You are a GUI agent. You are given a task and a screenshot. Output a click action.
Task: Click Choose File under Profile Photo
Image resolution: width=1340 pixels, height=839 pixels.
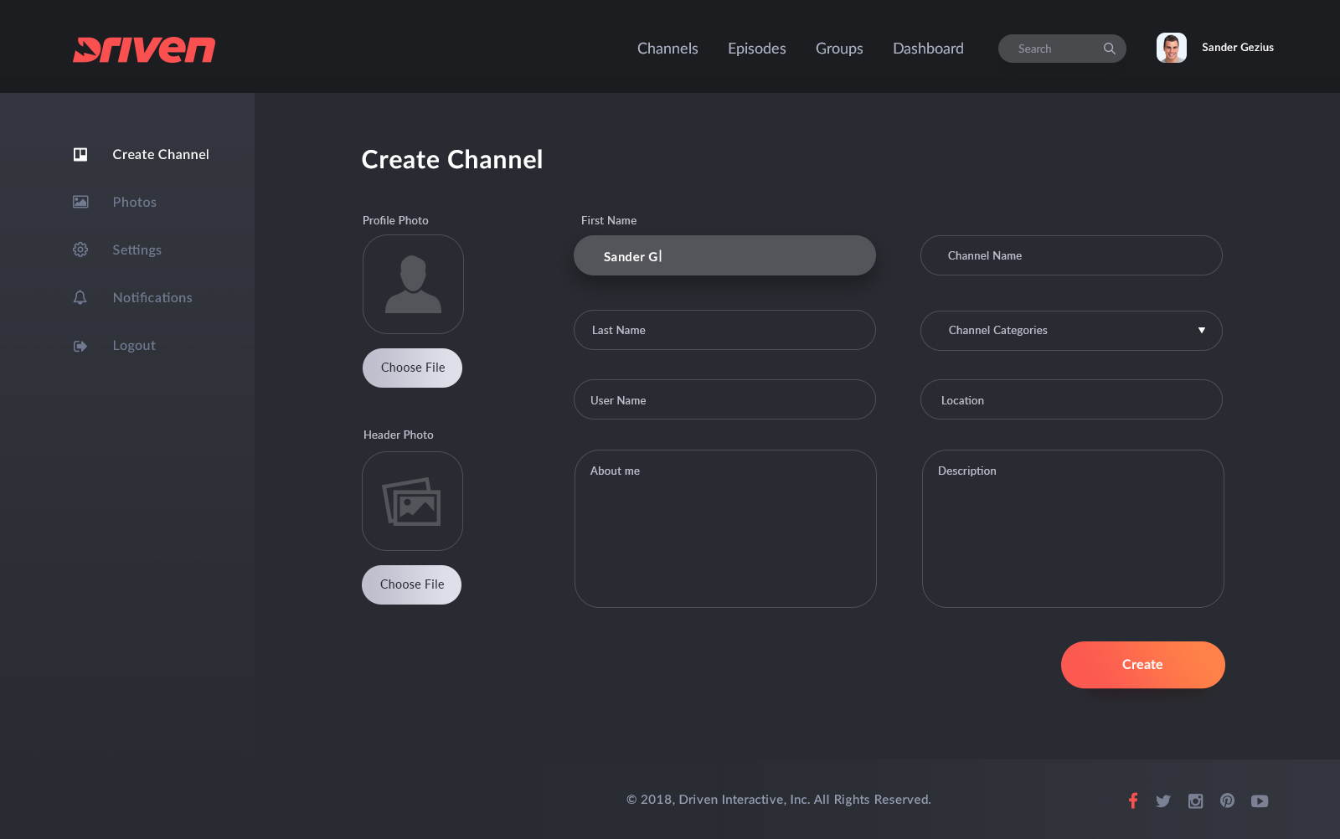pyautogui.click(x=412, y=368)
